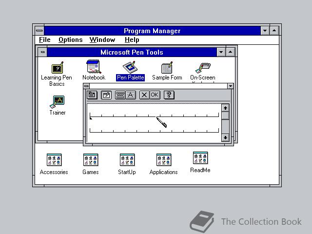Minimize the Program Manager window
The image size is (312, 234).
point(265,31)
